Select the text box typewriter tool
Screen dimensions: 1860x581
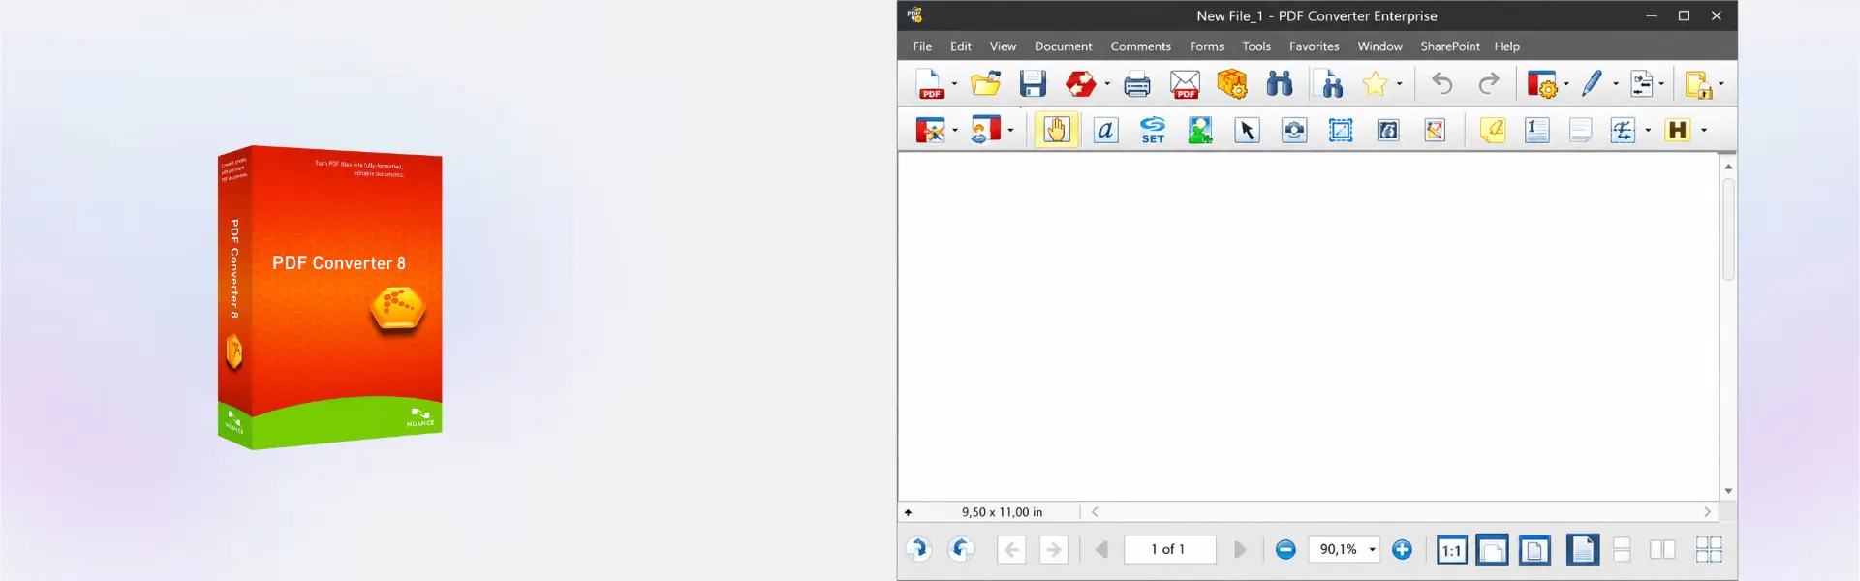coord(1537,130)
